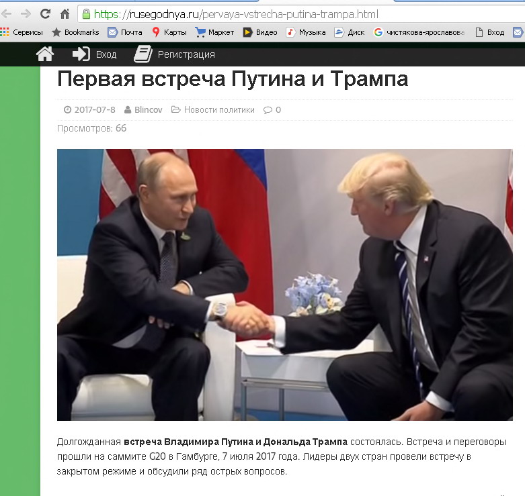
Task: Open the Маркет bookmark
Action: tap(214, 32)
